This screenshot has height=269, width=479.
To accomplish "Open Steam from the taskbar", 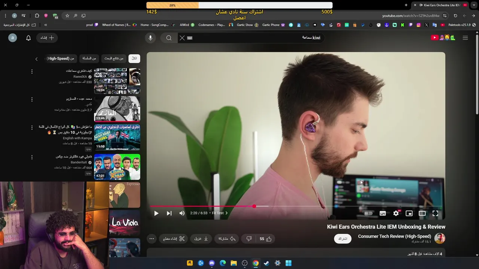I will 266,263.
